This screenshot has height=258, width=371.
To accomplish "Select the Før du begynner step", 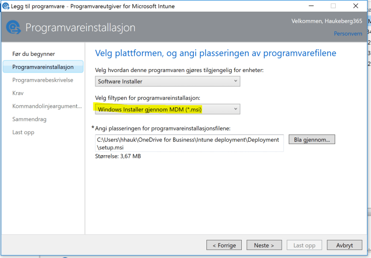I will tap(34, 54).
